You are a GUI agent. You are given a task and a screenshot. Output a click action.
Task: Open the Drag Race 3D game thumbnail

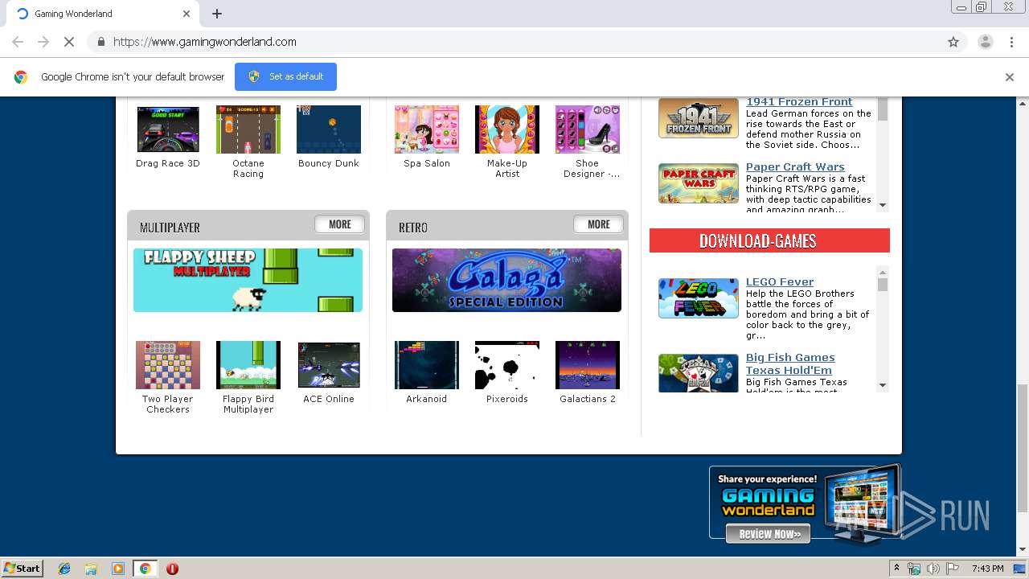[x=168, y=129]
